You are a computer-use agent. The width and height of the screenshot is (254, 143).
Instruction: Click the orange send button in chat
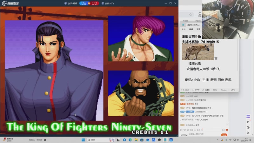point(224,135)
